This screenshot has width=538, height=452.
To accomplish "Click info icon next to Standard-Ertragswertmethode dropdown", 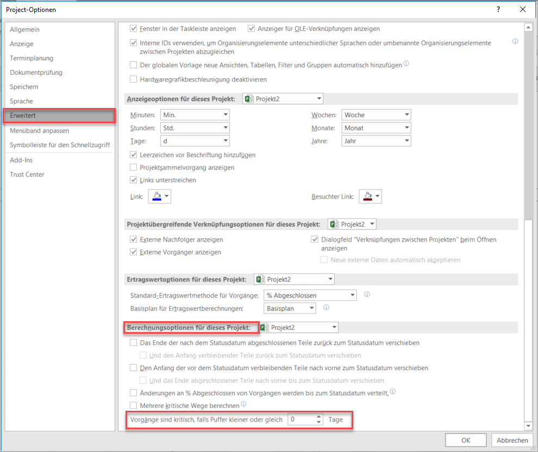I will pyautogui.click(x=367, y=295).
